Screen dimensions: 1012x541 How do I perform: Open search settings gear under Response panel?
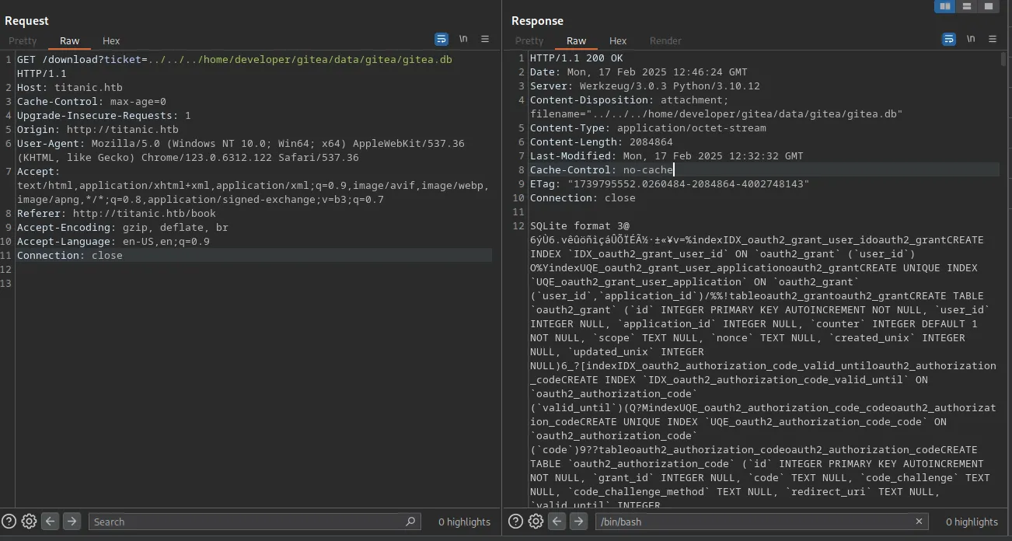536,522
